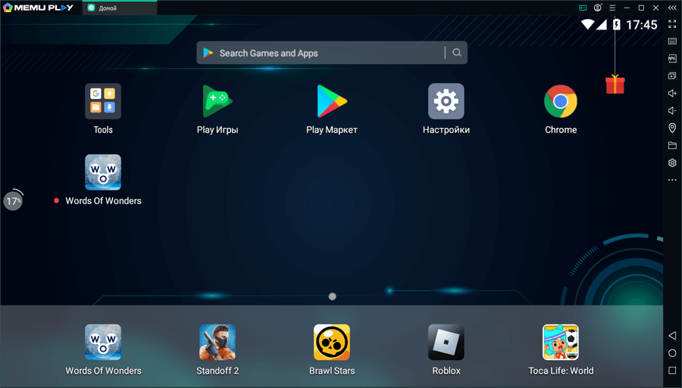
Task: Expand more sidebar tools (three dots)
Action: 672,180
